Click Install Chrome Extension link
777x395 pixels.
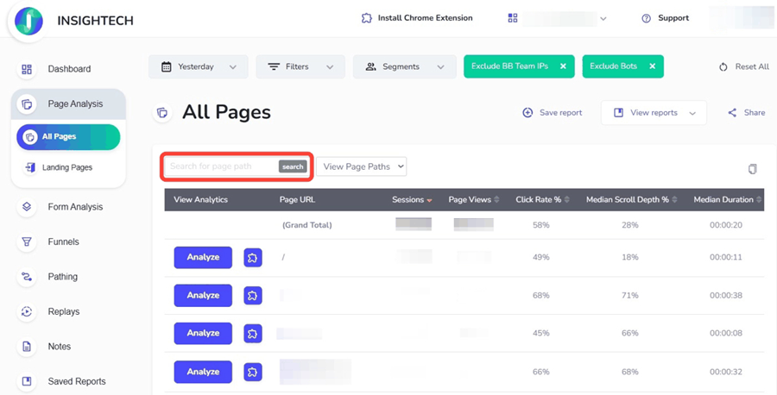(417, 18)
